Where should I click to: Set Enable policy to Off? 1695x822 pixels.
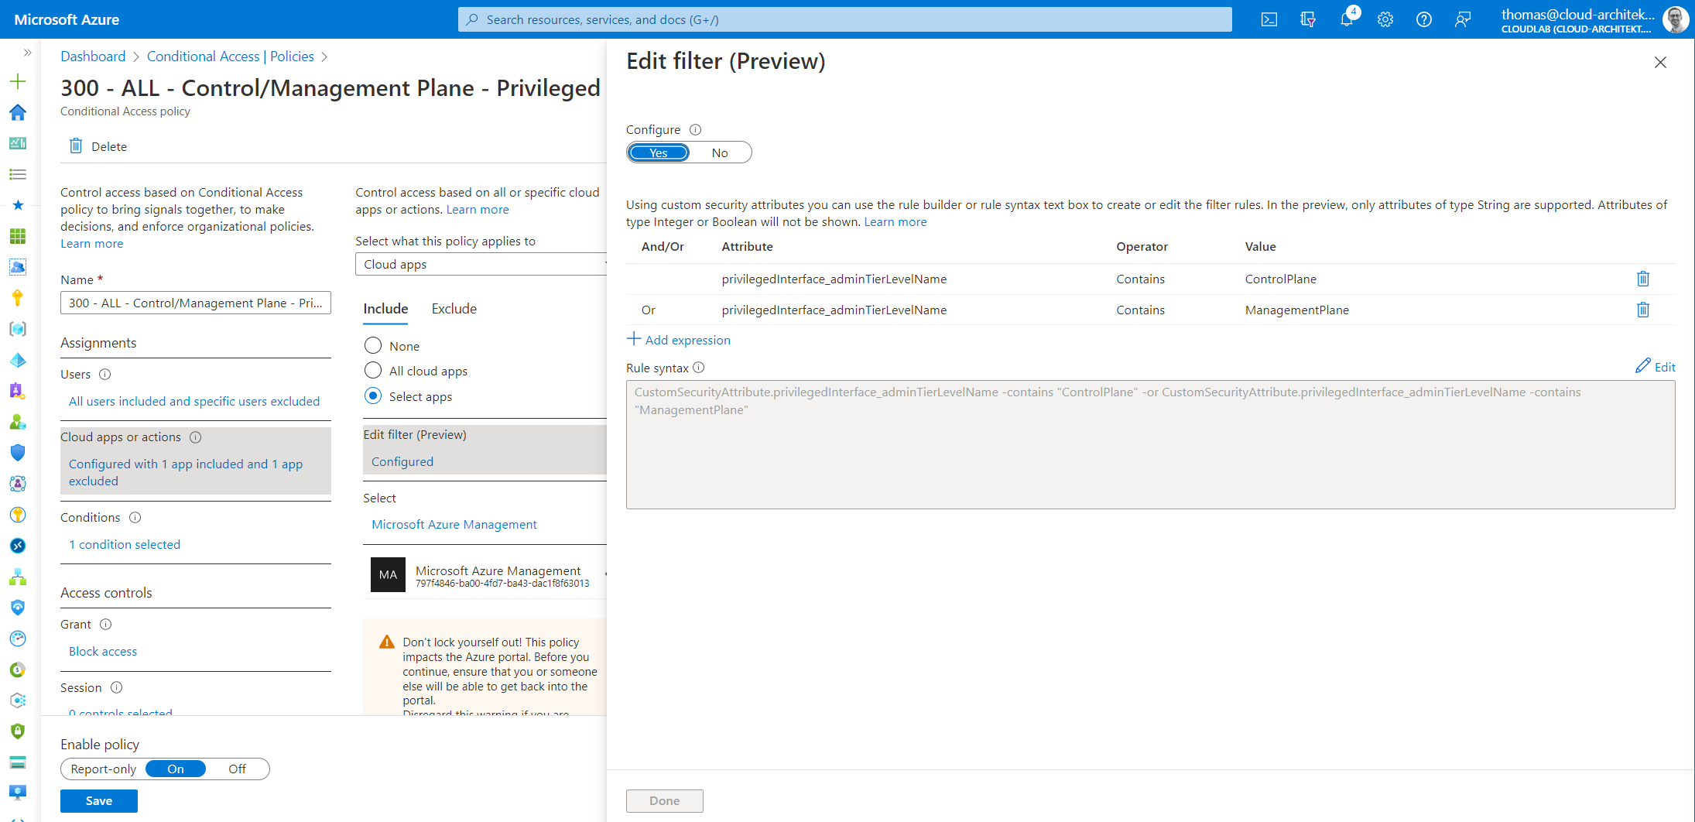point(237,769)
